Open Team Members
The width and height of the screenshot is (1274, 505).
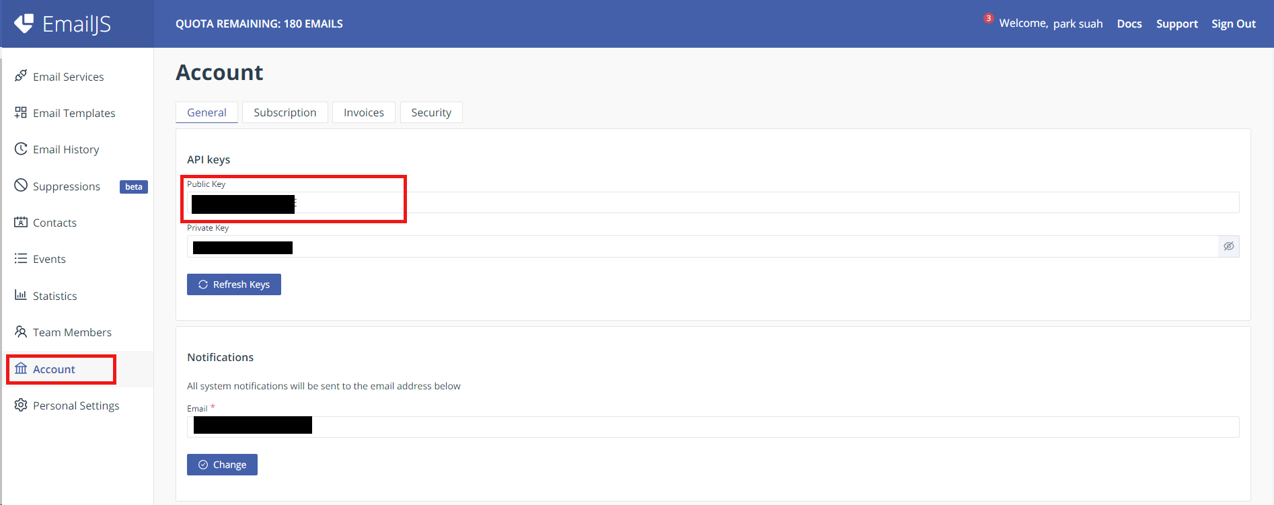tap(72, 332)
